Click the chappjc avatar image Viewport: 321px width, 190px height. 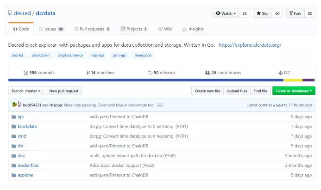pyautogui.click(x=19, y=104)
